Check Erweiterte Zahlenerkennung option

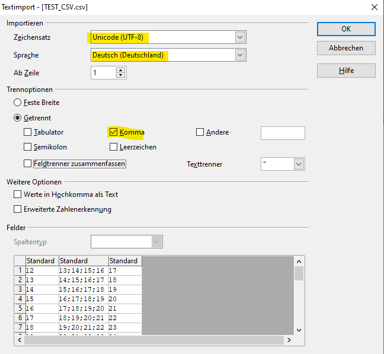[x=17, y=209]
